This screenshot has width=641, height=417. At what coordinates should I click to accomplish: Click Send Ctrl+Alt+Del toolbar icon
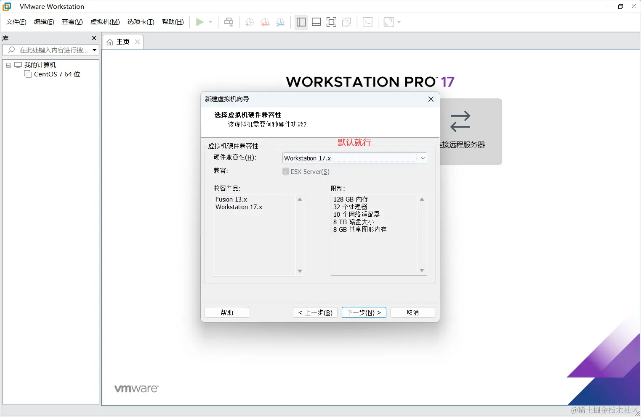(229, 22)
